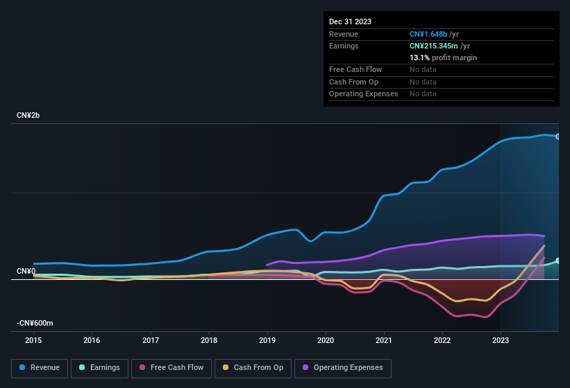This screenshot has height=388, width=570.
Task: Click the Earnings row label in tooltip
Action: click(344, 46)
